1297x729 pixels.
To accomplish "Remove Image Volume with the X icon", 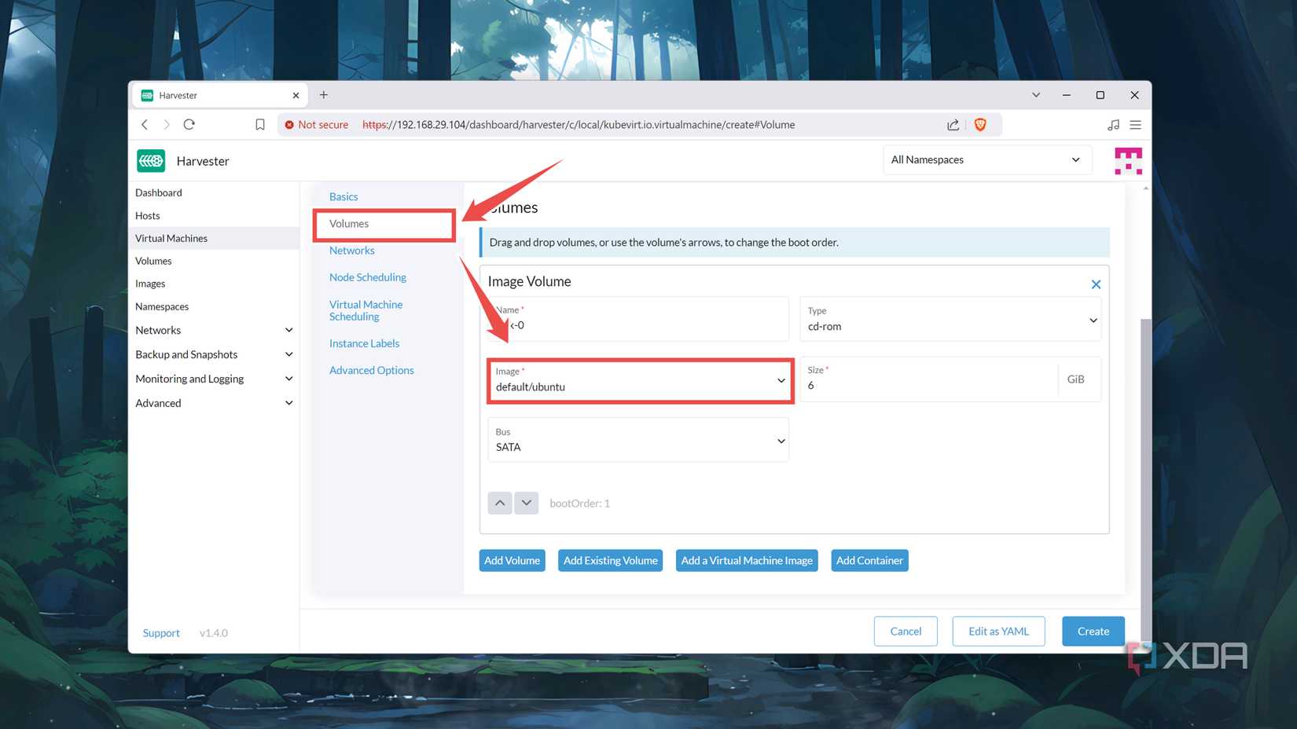I will tap(1096, 284).
